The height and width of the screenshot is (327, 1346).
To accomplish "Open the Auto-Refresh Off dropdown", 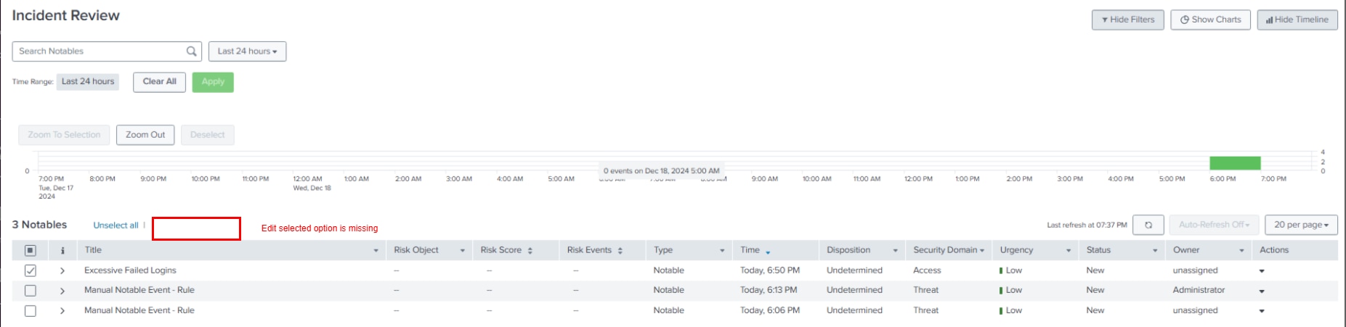I will click(1214, 225).
